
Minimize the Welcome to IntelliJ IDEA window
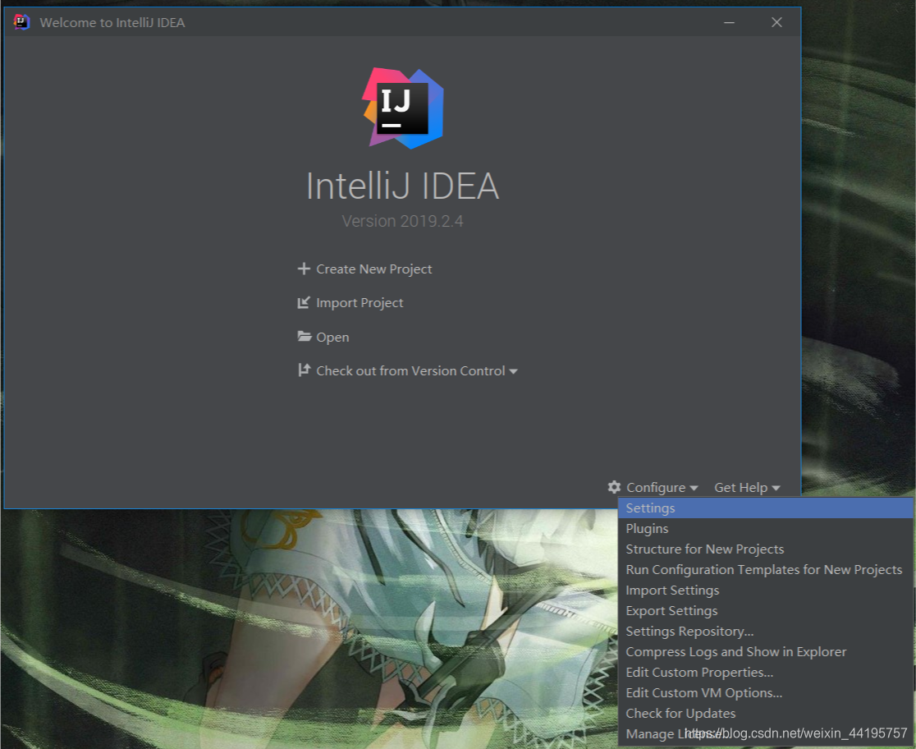click(729, 22)
